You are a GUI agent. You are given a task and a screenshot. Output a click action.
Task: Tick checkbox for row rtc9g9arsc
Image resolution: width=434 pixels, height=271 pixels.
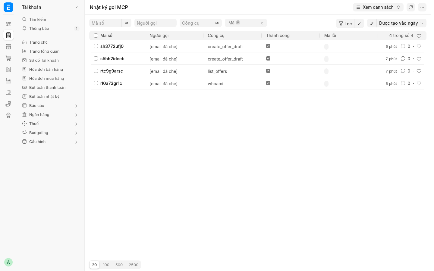pos(96,71)
